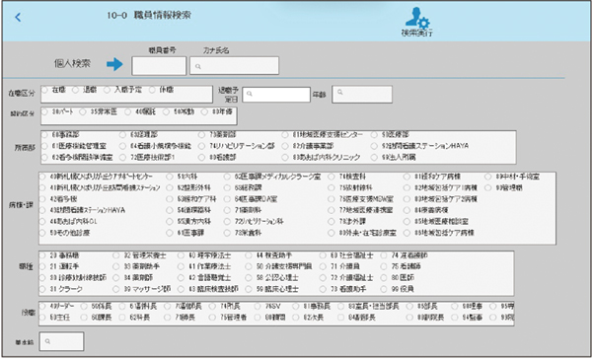Select the 退職 radio button
This screenshot has height=359, width=592.
(75, 90)
